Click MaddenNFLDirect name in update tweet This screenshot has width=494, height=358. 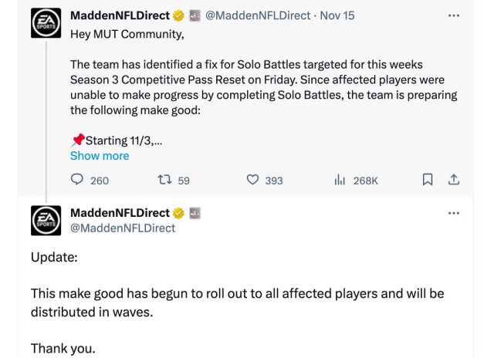(x=120, y=212)
